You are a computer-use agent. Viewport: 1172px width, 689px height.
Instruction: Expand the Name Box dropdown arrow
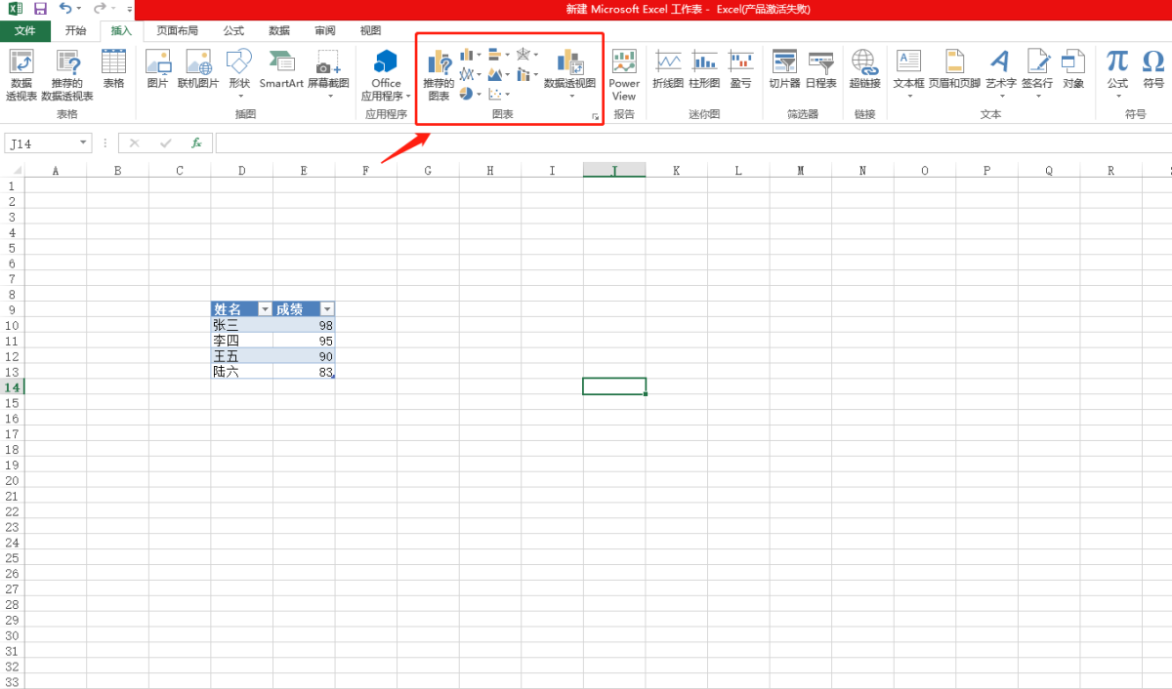84,143
